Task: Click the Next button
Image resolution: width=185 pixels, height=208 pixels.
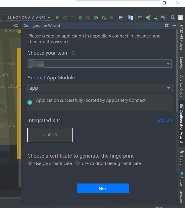Action: click(x=103, y=188)
